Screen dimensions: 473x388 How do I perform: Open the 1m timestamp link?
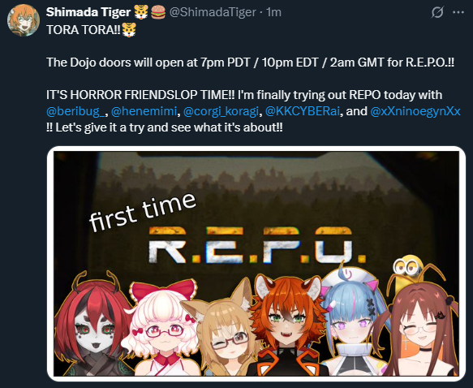click(x=273, y=12)
